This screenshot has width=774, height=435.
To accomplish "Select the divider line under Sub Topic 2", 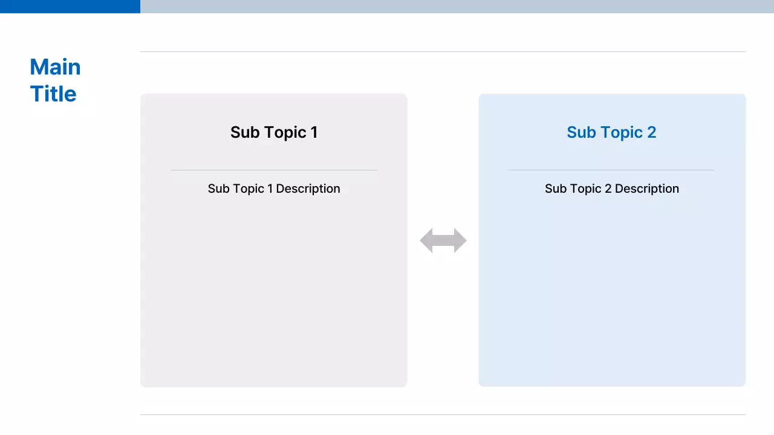I will pyautogui.click(x=611, y=170).
